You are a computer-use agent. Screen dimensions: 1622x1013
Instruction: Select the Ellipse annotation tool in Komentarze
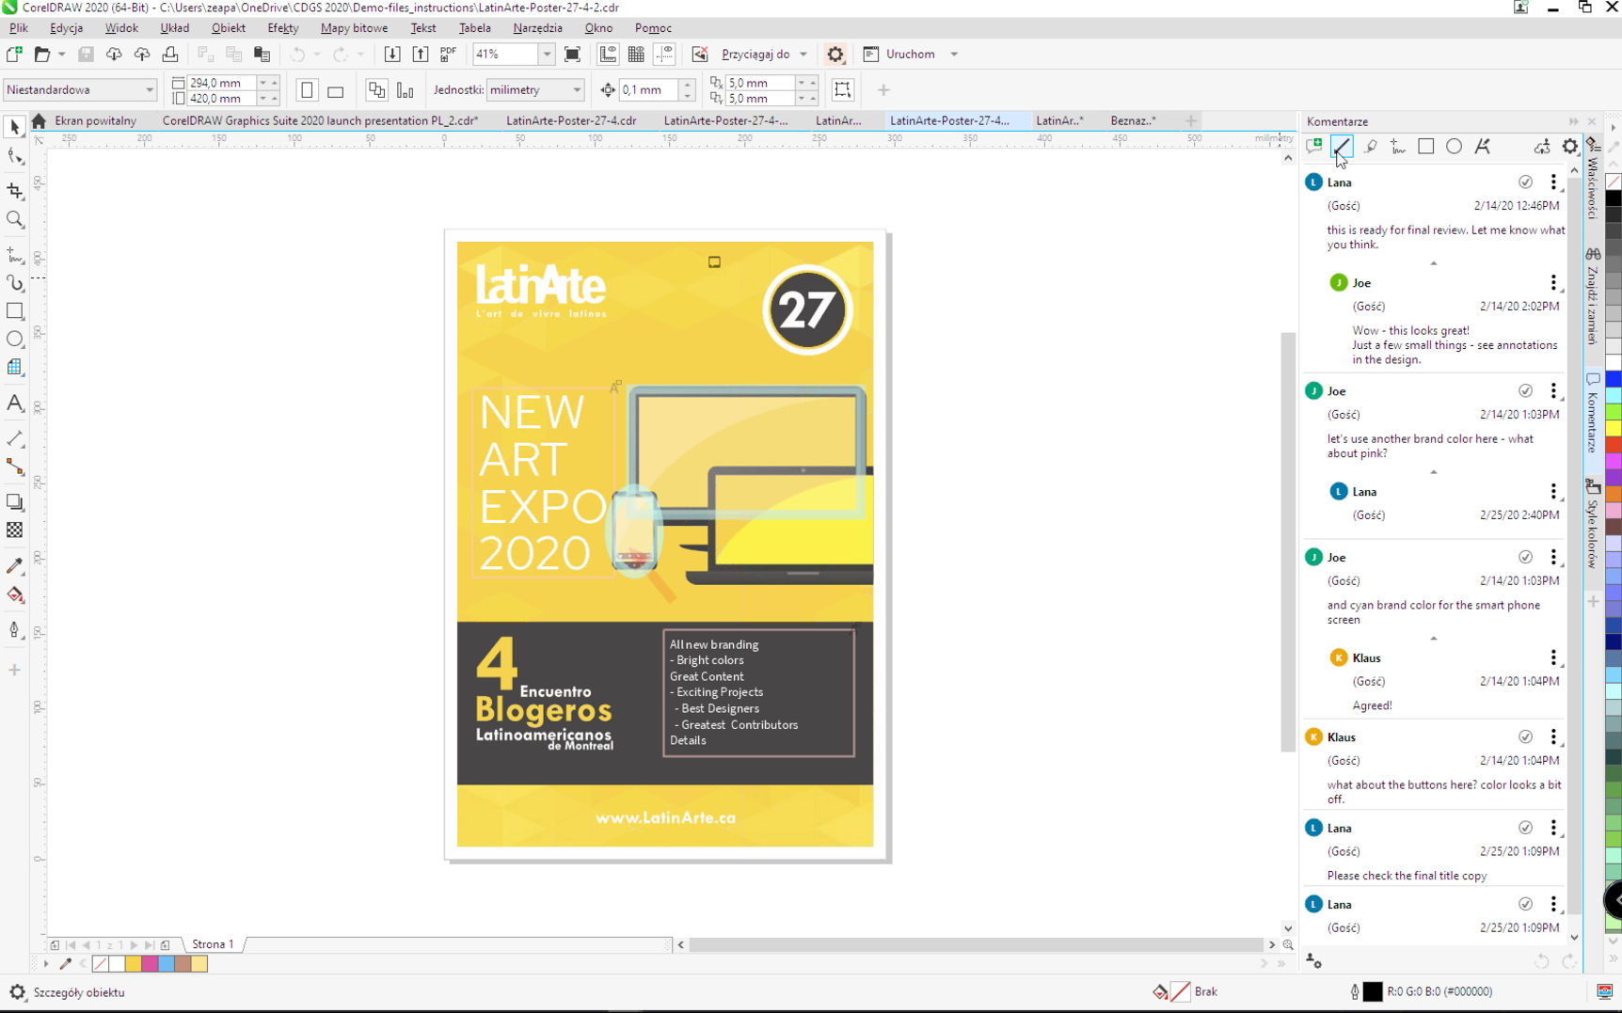pyautogui.click(x=1454, y=147)
